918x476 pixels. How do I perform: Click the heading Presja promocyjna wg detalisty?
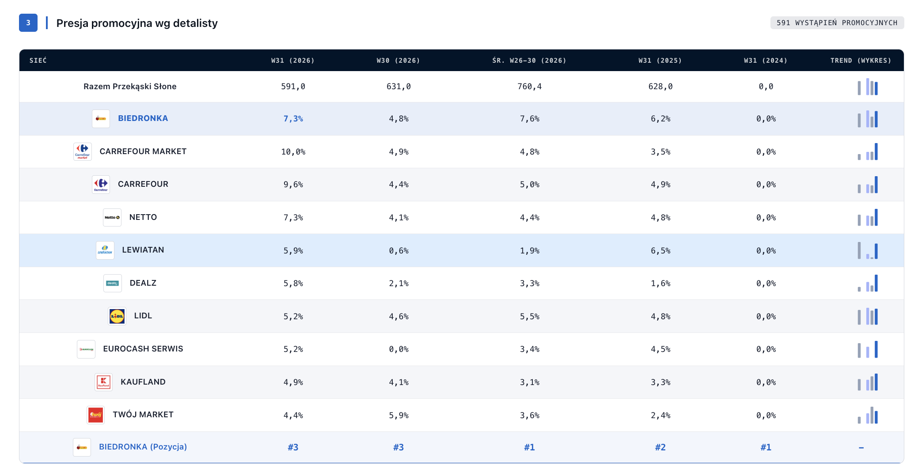click(x=137, y=23)
